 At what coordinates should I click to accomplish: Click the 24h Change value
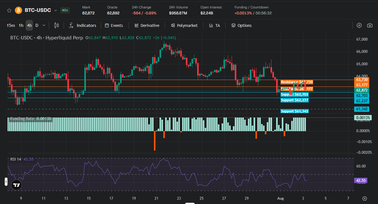[144, 13]
